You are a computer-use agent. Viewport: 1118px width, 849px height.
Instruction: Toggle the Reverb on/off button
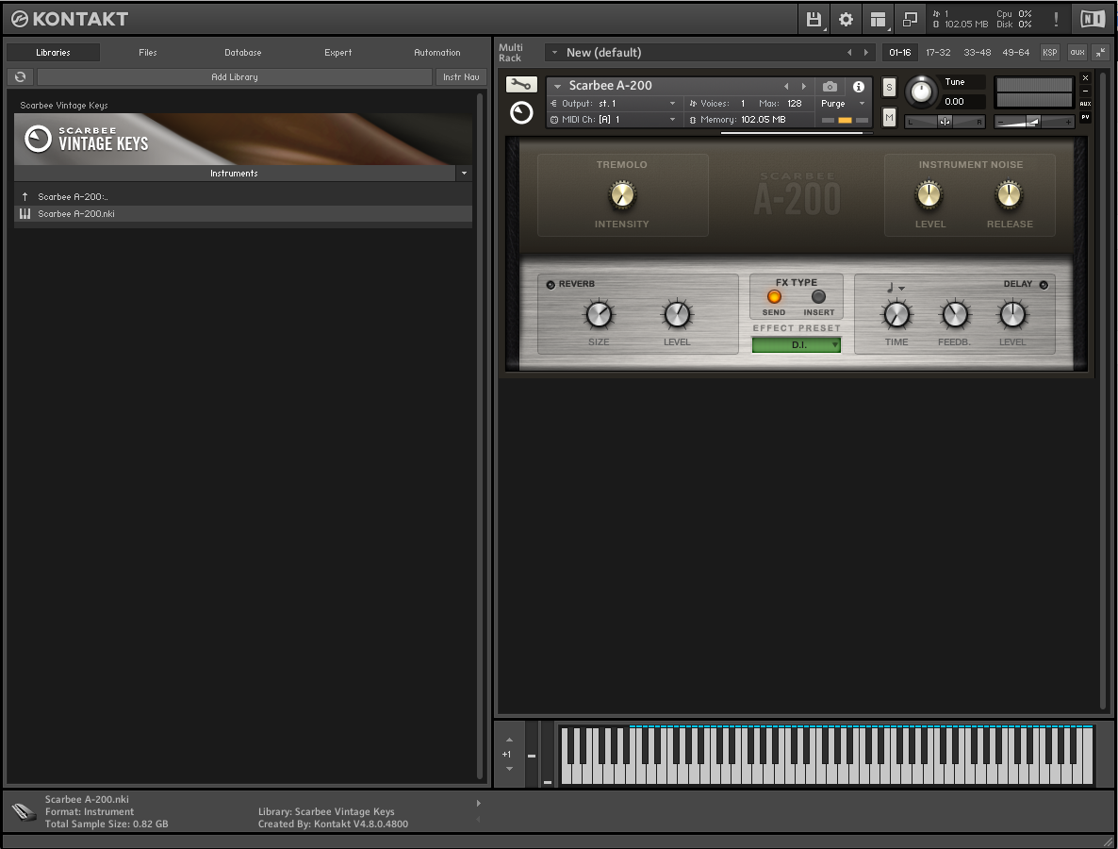point(551,285)
